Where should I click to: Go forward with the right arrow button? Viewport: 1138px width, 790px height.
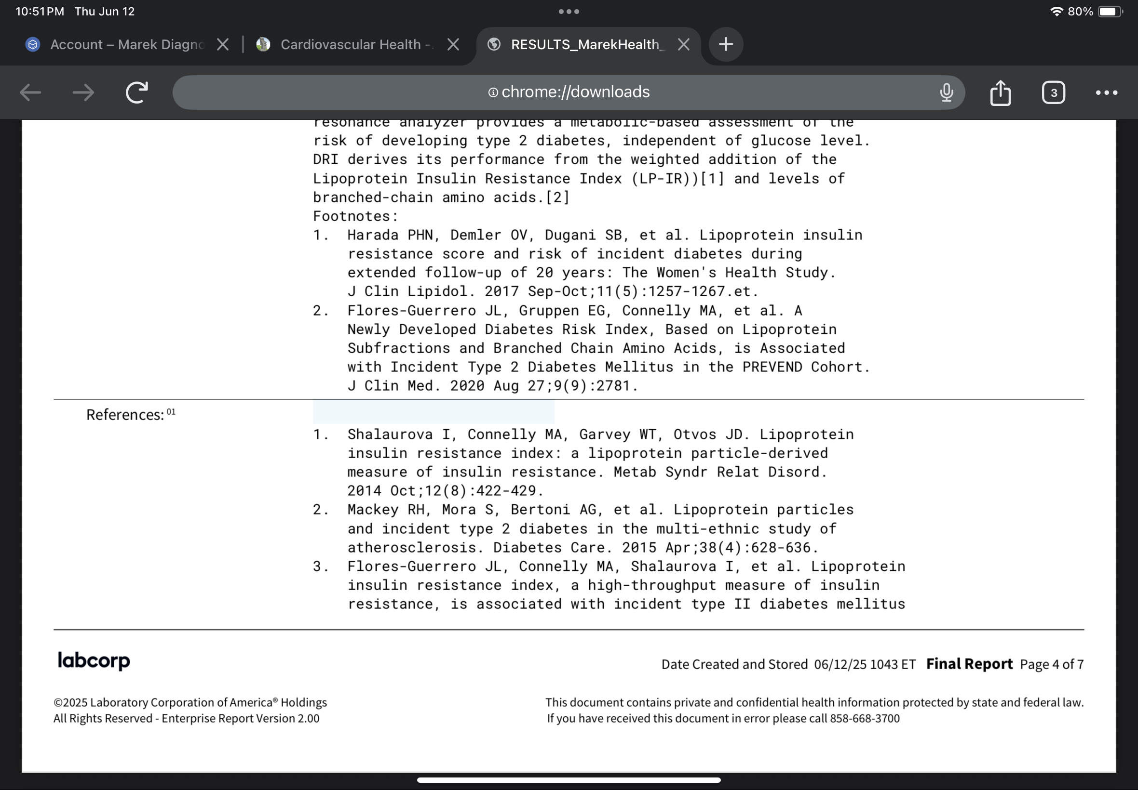[83, 92]
